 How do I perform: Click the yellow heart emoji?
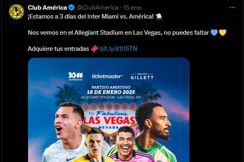pos(223,33)
